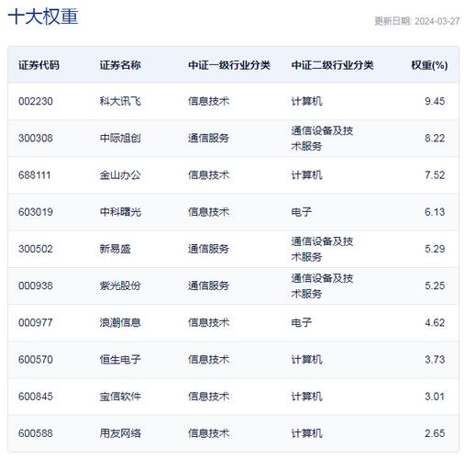Click weight value 8.22
Viewport: 464px width, 459px height.
(435, 138)
